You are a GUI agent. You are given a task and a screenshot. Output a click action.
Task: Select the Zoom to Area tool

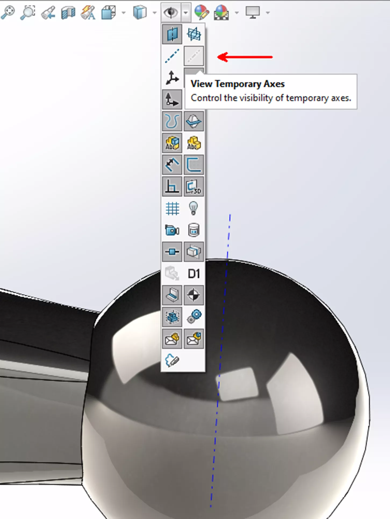click(27, 12)
